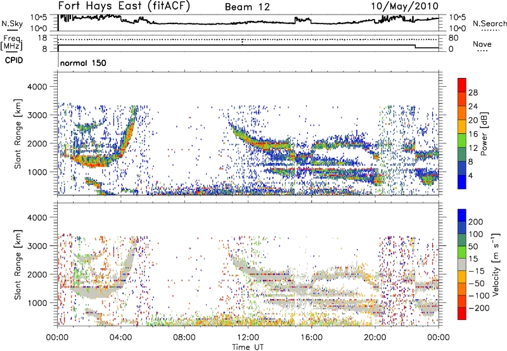Click the 'normal 150' CPID text
Screen dimensions: 507x351
pyautogui.click(x=83, y=63)
